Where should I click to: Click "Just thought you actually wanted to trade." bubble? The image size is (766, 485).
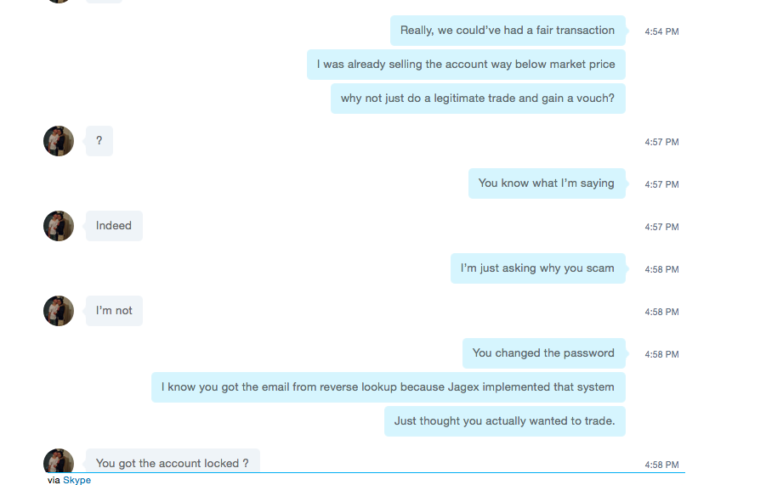(x=505, y=421)
